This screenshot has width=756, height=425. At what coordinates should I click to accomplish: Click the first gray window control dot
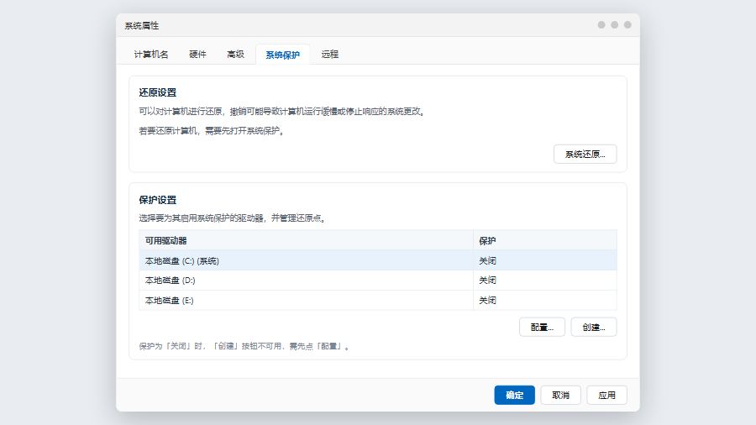pyautogui.click(x=601, y=24)
